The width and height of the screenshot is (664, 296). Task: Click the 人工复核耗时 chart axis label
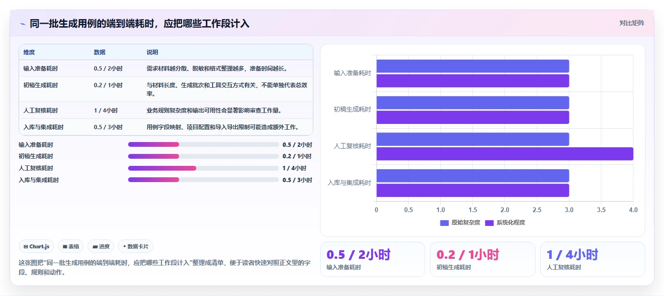coord(352,146)
